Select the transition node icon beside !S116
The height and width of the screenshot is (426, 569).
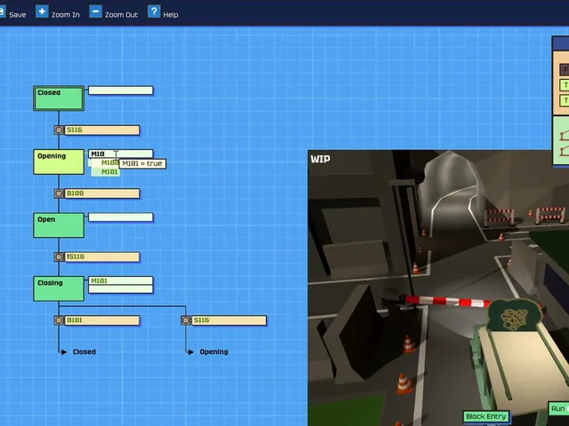59,256
